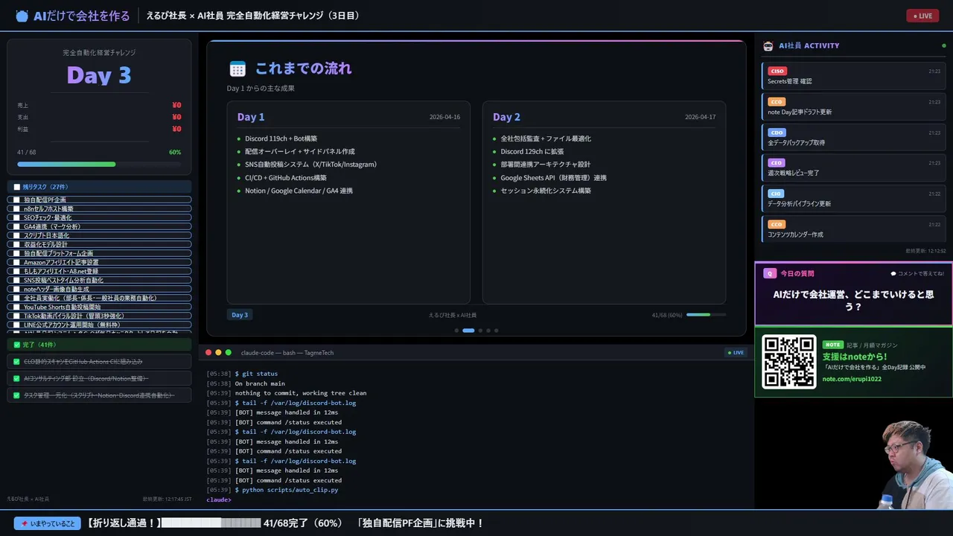
Task: Click the Discord 119ch + Bot構築 bullet
Action: pyautogui.click(x=281, y=138)
